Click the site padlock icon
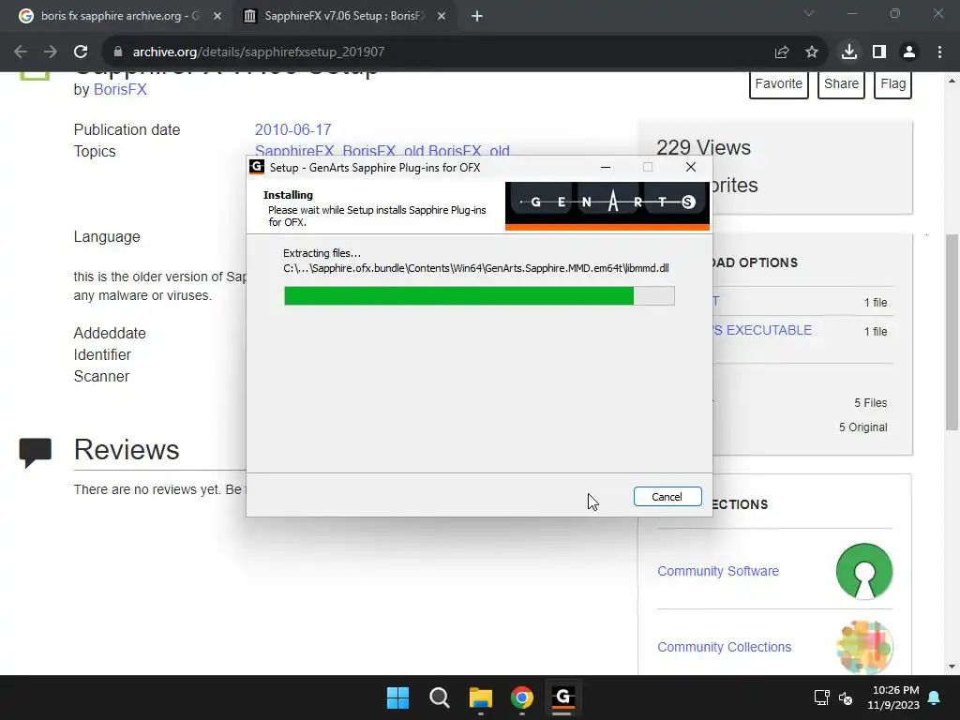 118,52
